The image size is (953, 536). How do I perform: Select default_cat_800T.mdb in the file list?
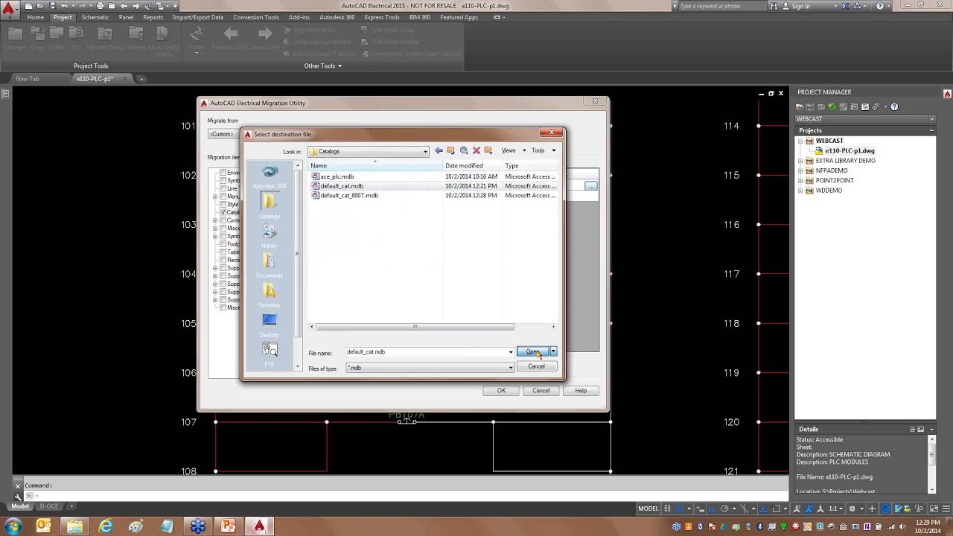click(x=349, y=196)
